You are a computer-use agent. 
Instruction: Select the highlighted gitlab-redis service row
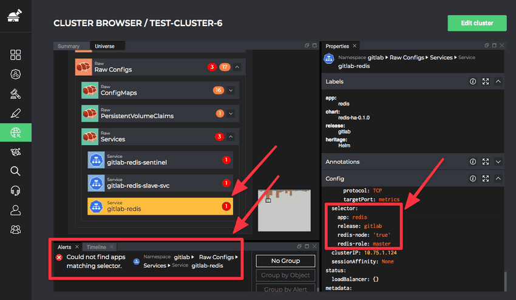(160, 206)
